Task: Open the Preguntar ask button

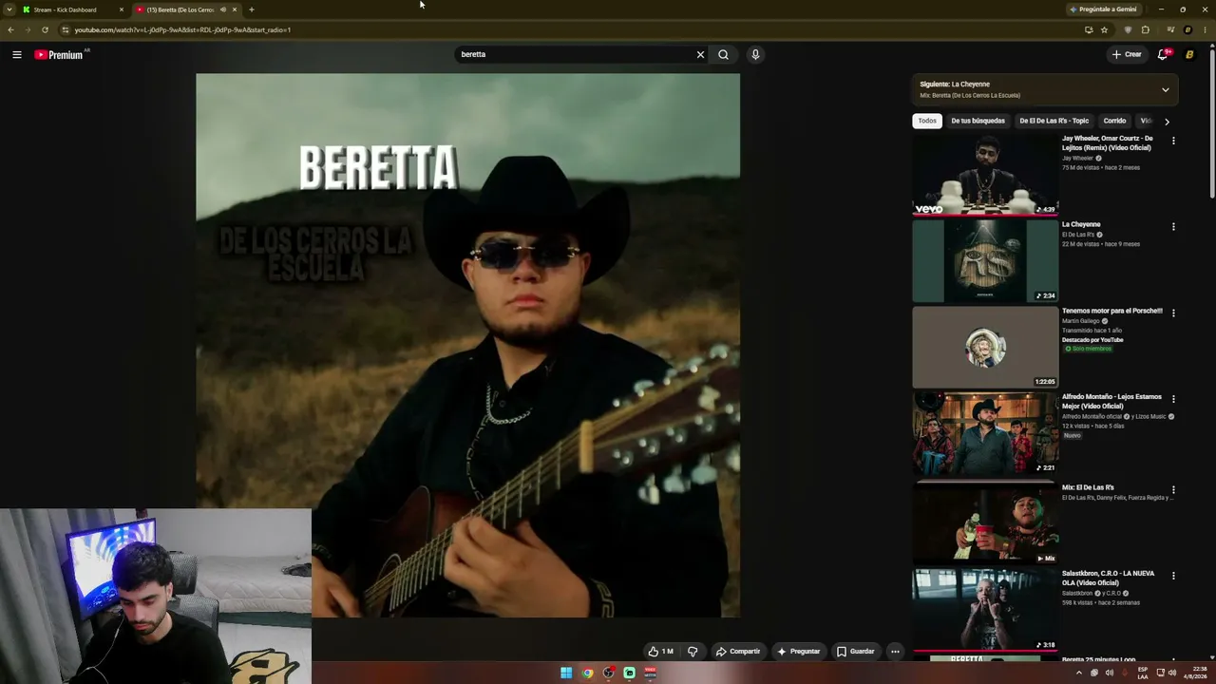Action: (798, 652)
